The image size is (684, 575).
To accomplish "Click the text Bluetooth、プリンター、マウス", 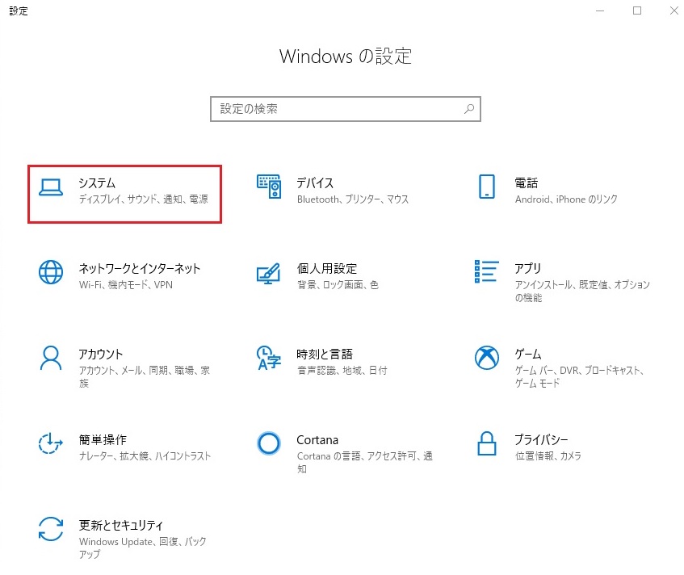I will tap(353, 199).
